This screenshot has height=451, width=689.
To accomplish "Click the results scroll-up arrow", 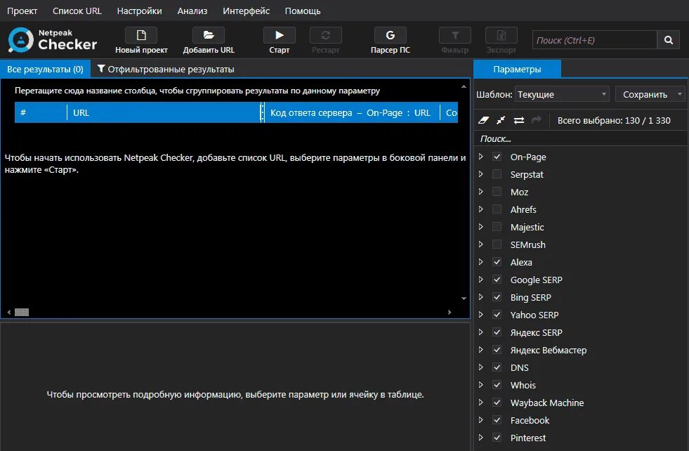I will tap(464, 86).
